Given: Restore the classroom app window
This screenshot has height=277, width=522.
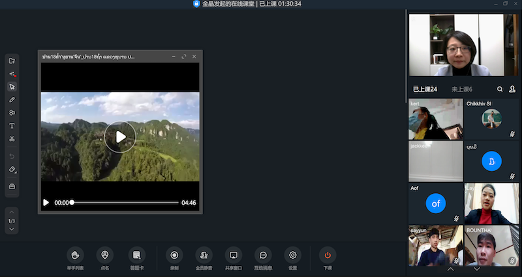Looking at the screenshot, I should click(x=506, y=4).
